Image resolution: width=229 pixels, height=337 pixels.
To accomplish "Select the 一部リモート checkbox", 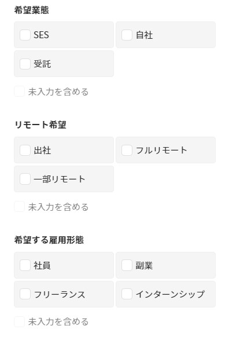I will pos(25,179).
